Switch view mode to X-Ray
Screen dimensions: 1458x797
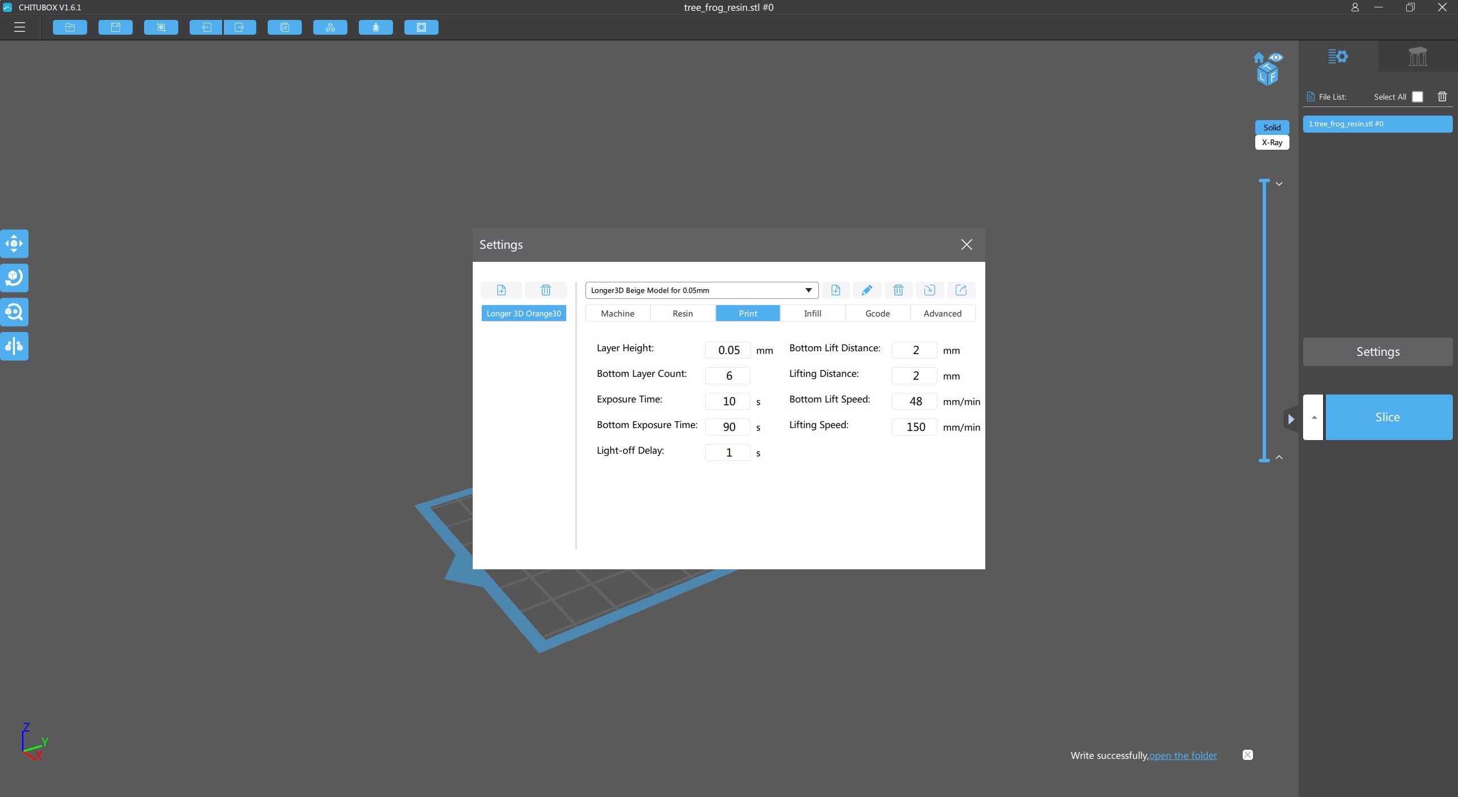click(1272, 142)
